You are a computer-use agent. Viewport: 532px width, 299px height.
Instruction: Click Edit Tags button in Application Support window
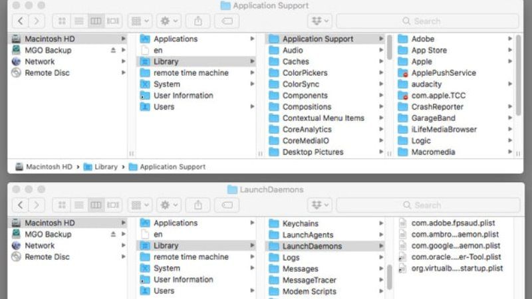click(227, 21)
